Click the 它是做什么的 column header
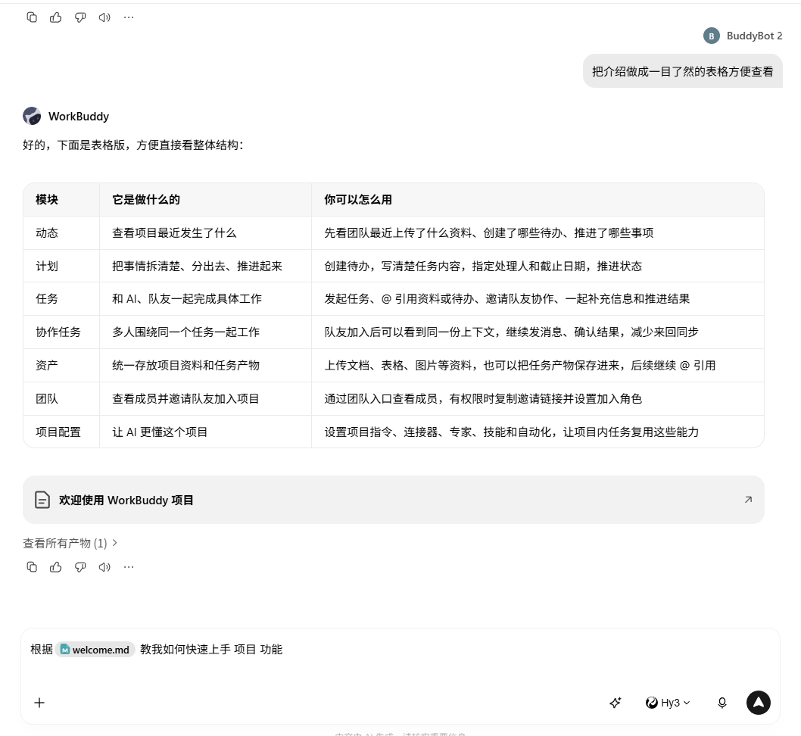The image size is (801, 736). click(205, 200)
